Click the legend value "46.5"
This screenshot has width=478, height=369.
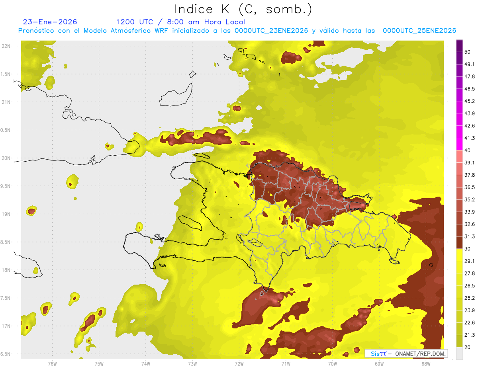[x=470, y=89]
